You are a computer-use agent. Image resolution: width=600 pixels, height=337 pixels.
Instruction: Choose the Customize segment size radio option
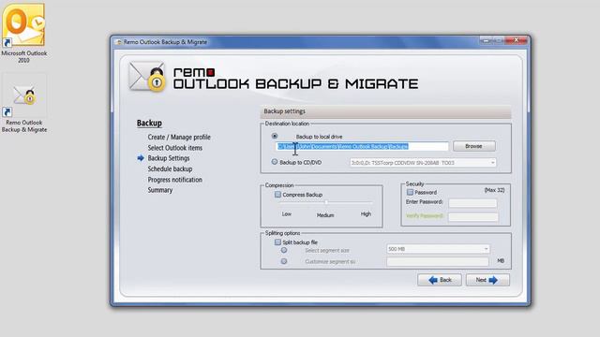click(284, 261)
